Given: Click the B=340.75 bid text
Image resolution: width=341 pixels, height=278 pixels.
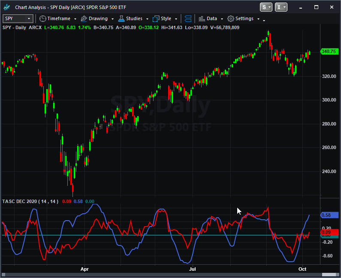Looking at the screenshot, I should pyautogui.click(x=103, y=27).
